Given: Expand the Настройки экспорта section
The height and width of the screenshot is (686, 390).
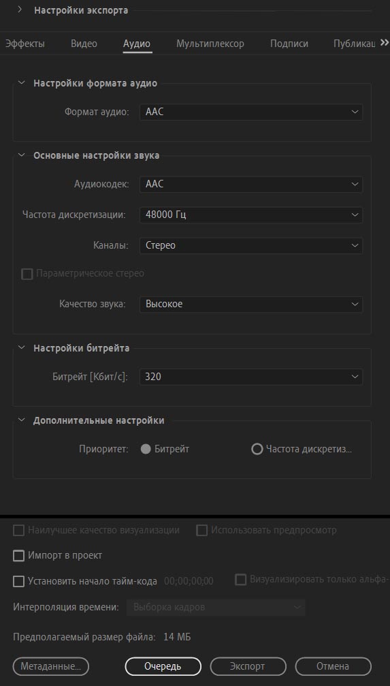Looking at the screenshot, I should [x=20, y=10].
